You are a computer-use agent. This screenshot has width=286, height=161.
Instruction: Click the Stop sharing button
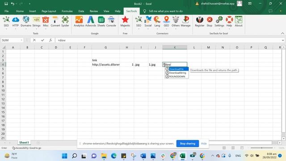point(188,144)
